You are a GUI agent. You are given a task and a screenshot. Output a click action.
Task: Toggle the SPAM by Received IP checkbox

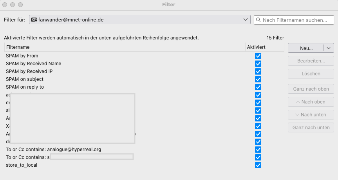coord(258,71)
